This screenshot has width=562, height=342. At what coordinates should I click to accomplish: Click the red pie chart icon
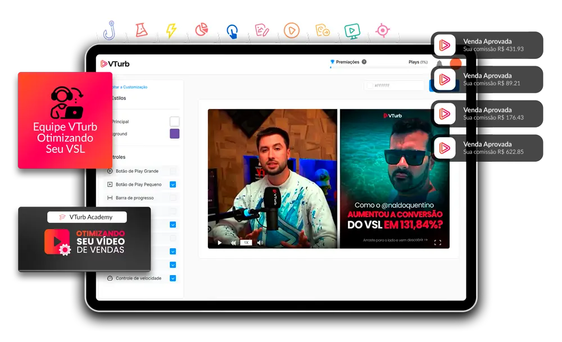pos(202,30)
